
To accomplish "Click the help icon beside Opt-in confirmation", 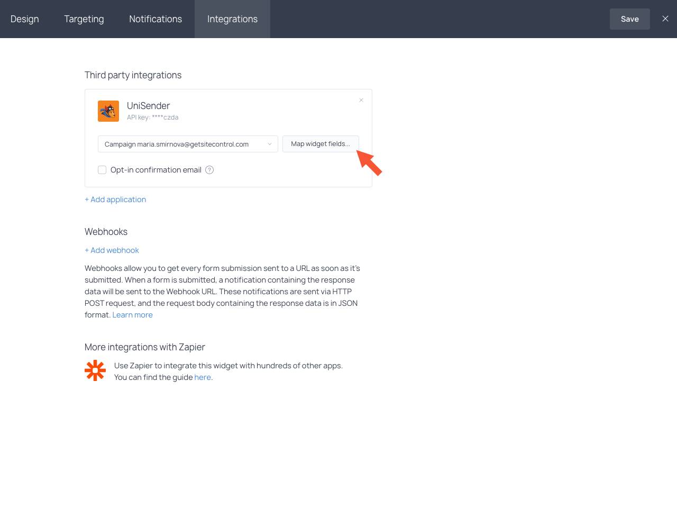I will click(x=209, y=170).
